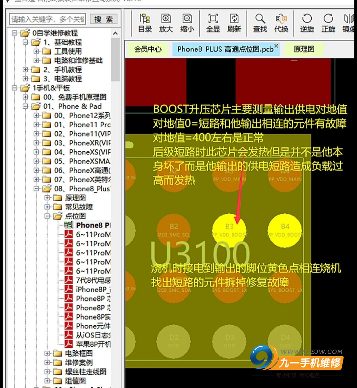This screenshot has height=388, width=357.
Task: Click the 放大 zoom in icon
Action: click(x=166, y=23)
